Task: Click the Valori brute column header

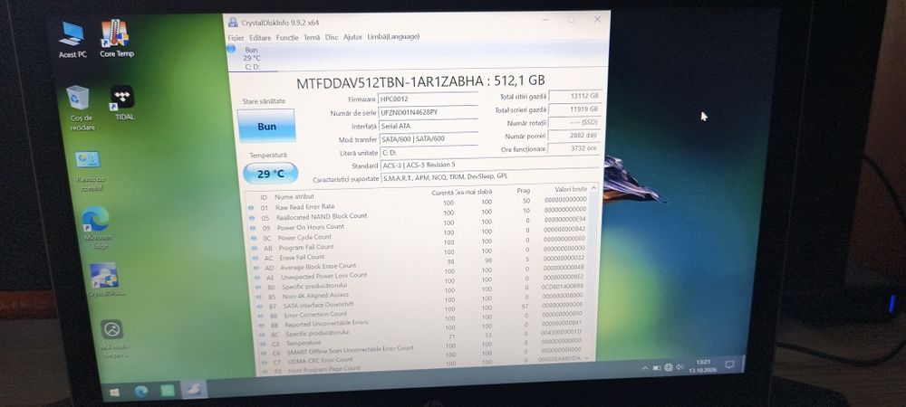Action: point(570,189)
